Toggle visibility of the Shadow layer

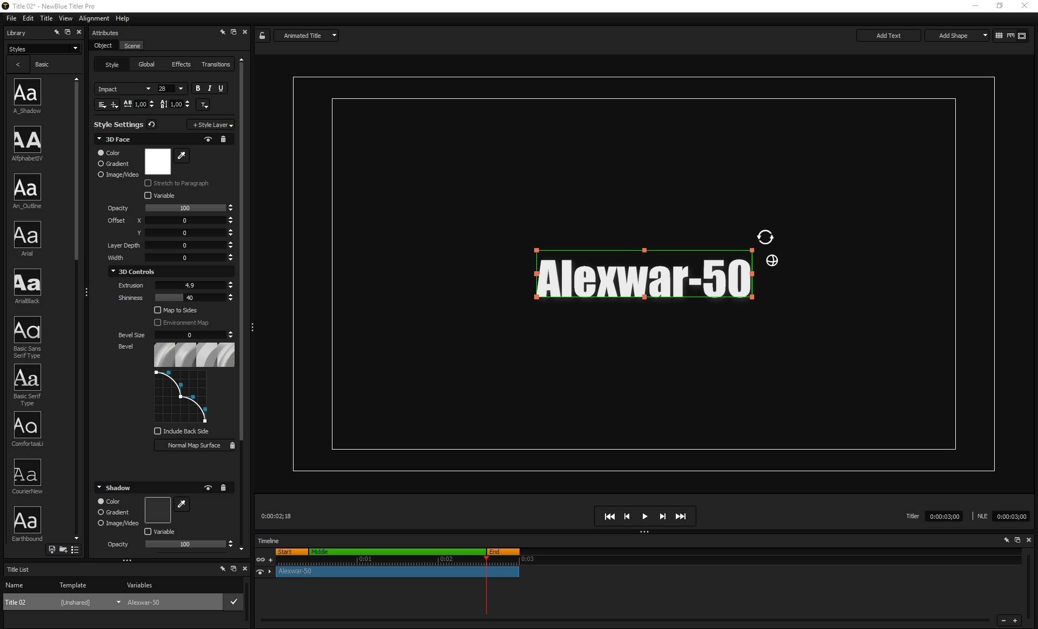tap(208, 488)
